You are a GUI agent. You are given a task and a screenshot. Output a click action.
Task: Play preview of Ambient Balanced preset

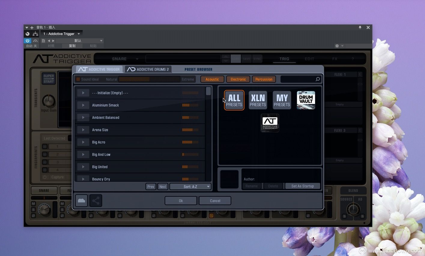[83, 118]
